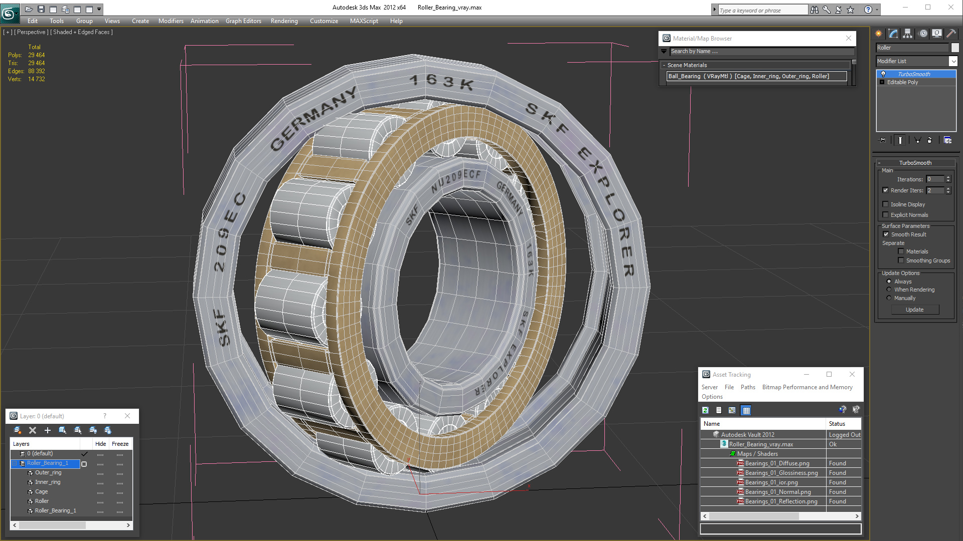
Task: Open the Hierarchy command panel tab
Action: (x=907, y=34)
